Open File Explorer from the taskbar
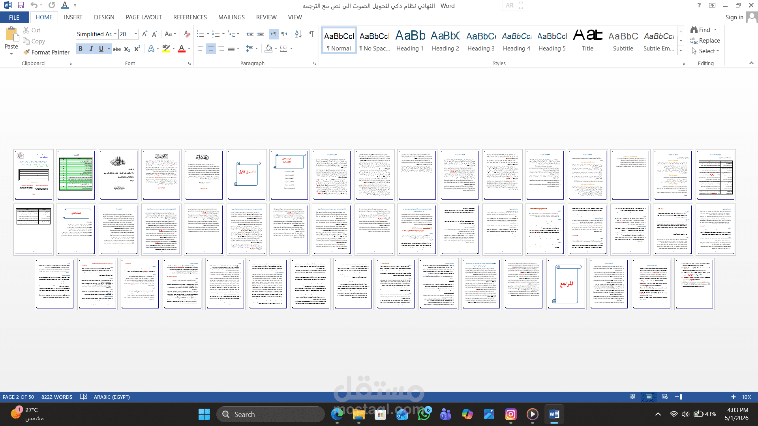 pos(359,414)
